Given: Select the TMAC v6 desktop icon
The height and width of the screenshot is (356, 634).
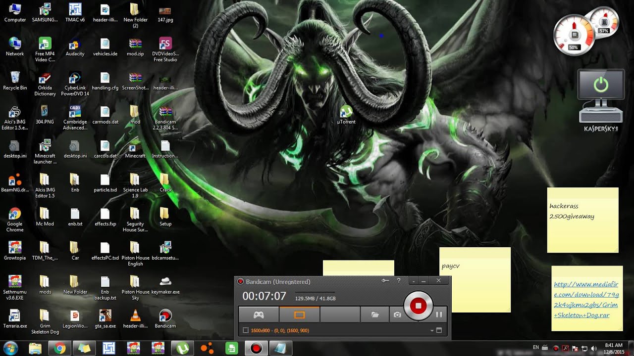Looking at the screenshot, I should (x=75, y=13).
